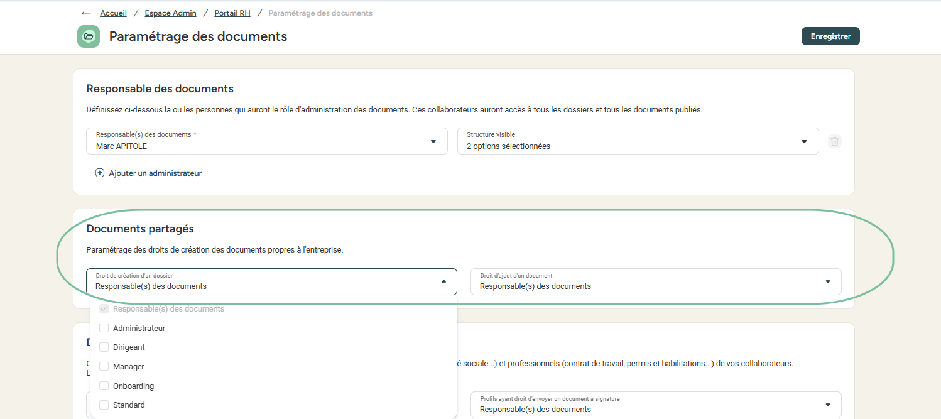
Task: Go to Accueil in breadcrumb
Action: click(x=113, y=13)
